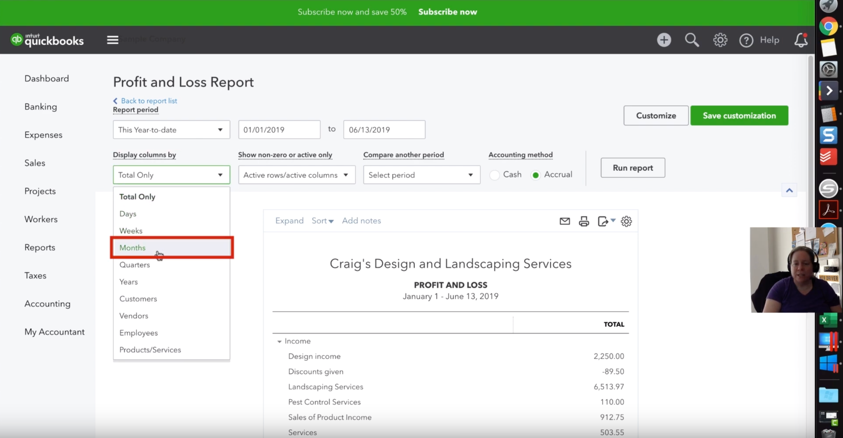
Task: Open the This Year-to-date period dropdown
Action: click(171, 130)
